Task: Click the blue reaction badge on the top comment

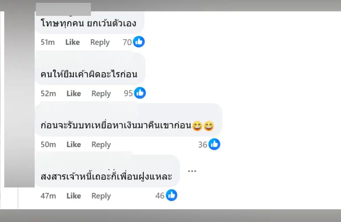Action: [139, 42]
